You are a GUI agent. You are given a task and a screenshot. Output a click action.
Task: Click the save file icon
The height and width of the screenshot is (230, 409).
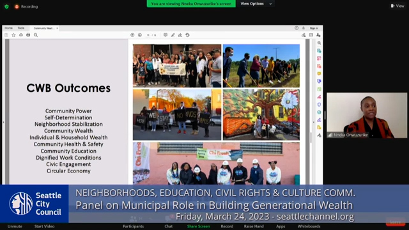6,35
